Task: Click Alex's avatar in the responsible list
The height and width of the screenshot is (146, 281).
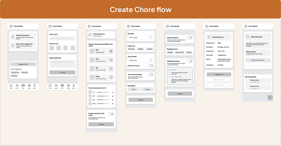Action: pos(92,51)
